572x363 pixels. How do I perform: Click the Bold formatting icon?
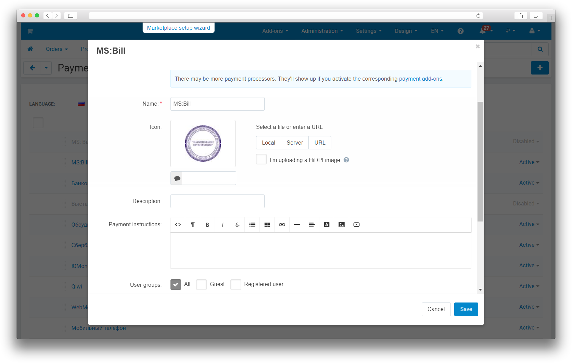[207, 225]
